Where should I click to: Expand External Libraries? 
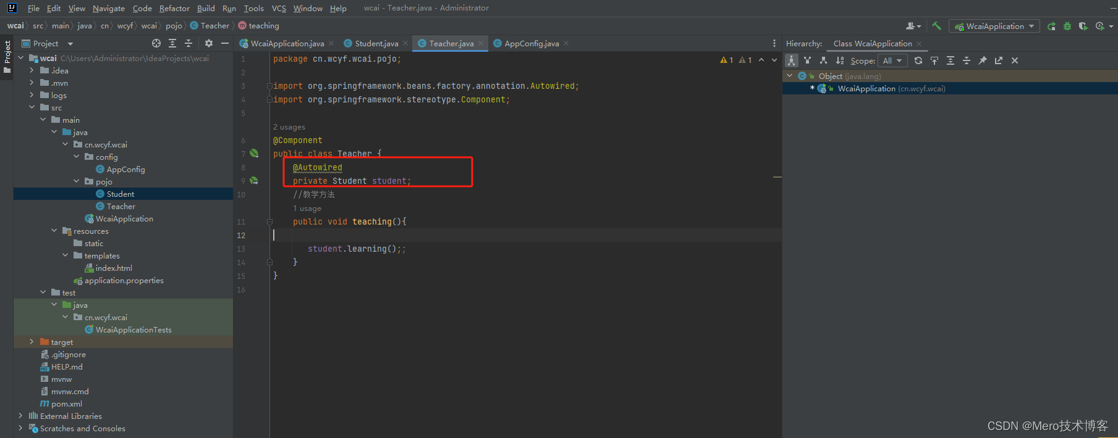coord(20,416)
